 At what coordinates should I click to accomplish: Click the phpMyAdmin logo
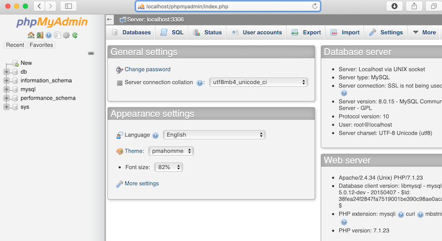coord(52,22)
